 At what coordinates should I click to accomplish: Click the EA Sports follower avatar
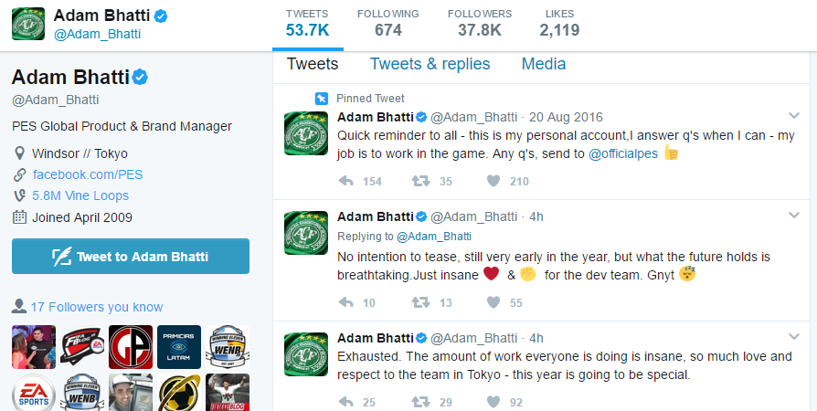tap(34, 393)
